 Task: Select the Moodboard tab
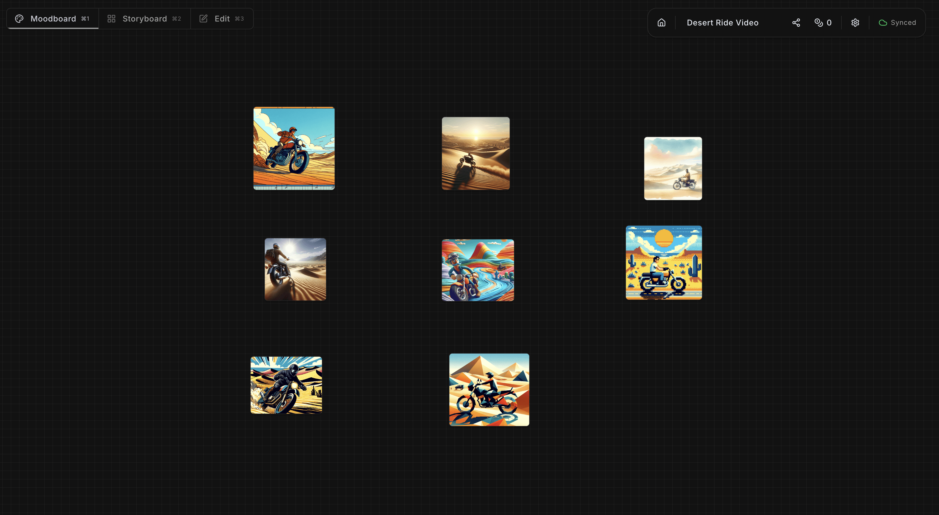[53, 19]
